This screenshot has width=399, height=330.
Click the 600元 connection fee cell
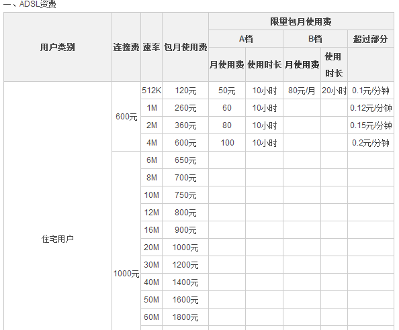[x=126, y=117]
